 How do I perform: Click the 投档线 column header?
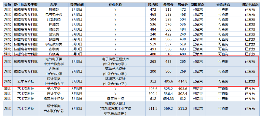[x=153, y=5]
